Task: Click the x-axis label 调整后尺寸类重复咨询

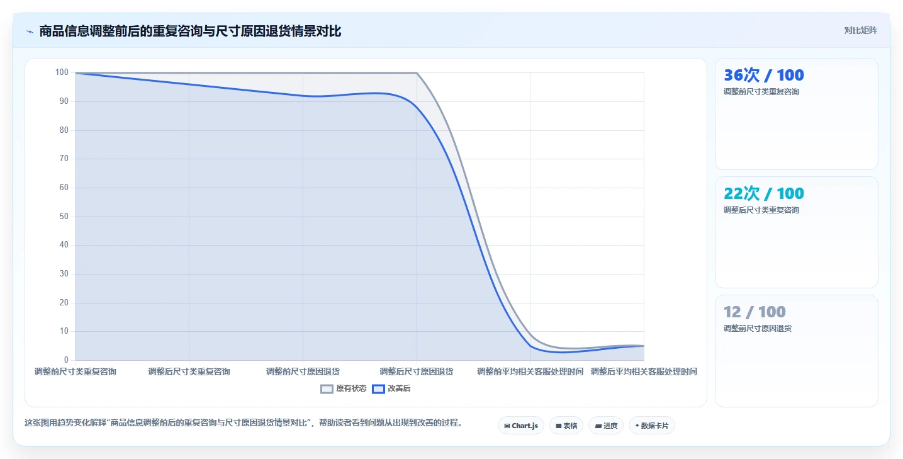Action: coord(189,371)
